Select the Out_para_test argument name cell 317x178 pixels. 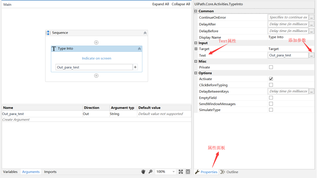click(x=42, y=114)
